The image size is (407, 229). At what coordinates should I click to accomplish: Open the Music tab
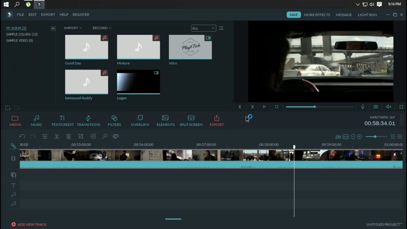point(37,121)
